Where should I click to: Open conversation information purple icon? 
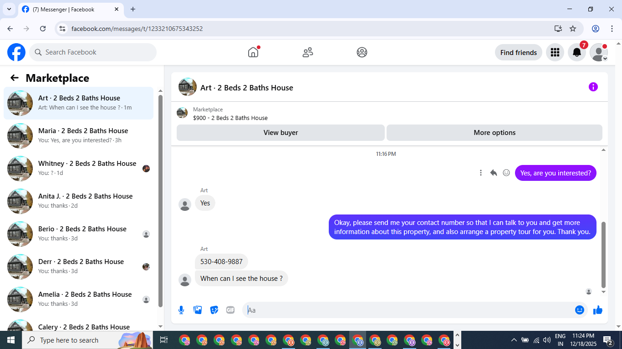tap(593, 87)
